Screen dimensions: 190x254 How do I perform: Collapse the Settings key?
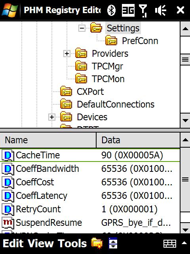click(x=82, y=28)
